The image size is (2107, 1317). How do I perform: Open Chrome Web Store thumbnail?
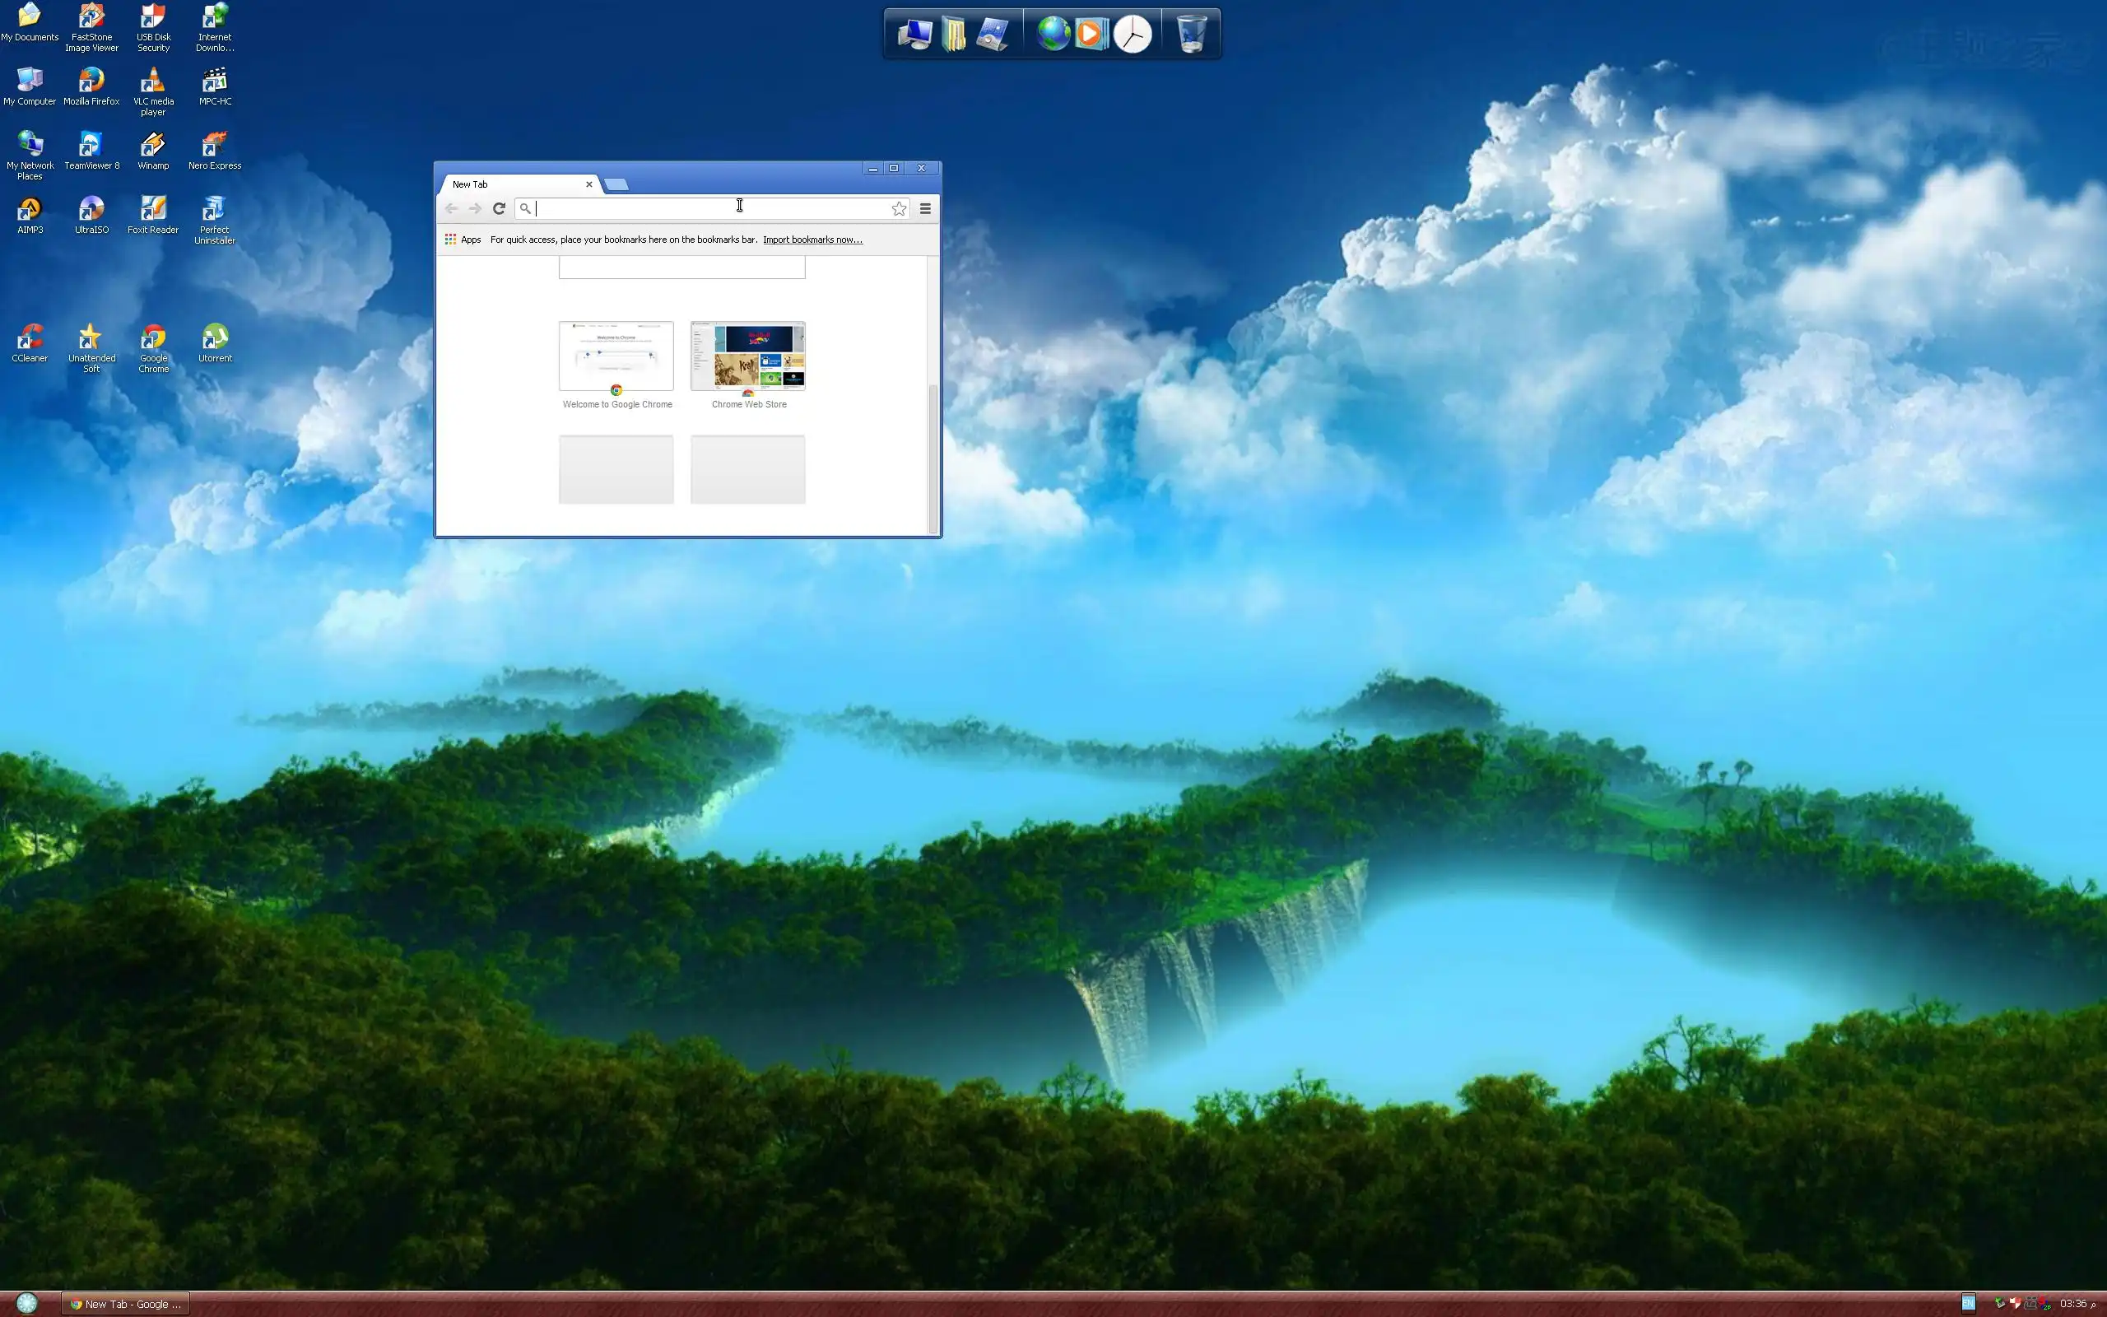748,356
